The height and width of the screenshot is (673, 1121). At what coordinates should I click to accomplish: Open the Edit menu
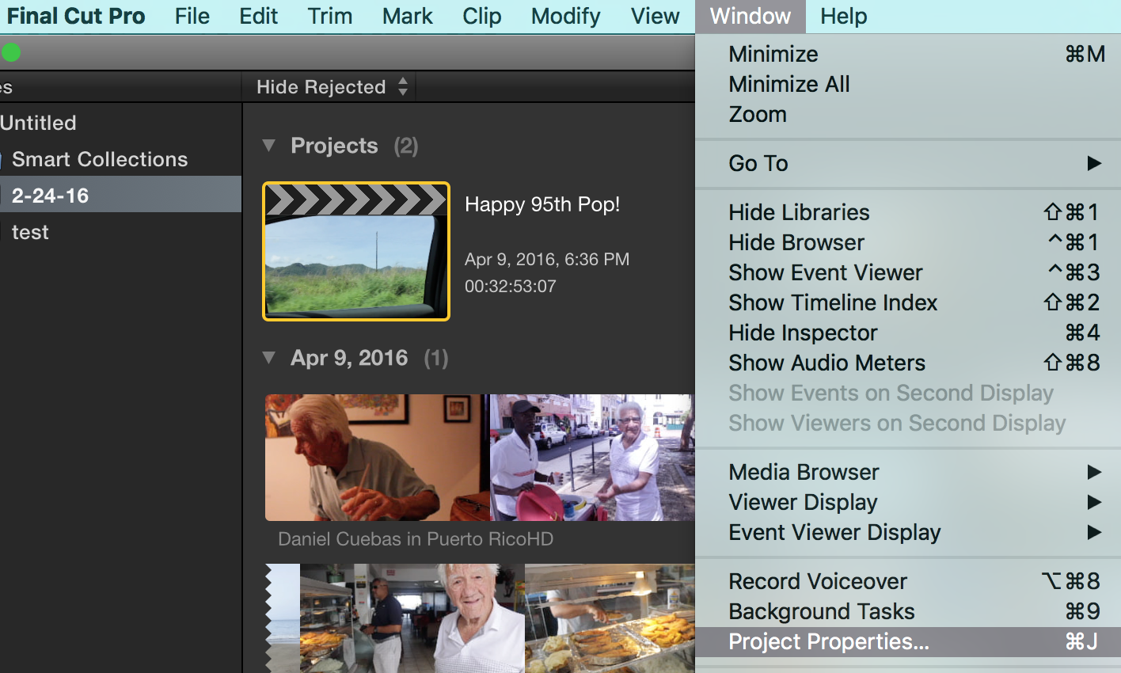(259, 16)
